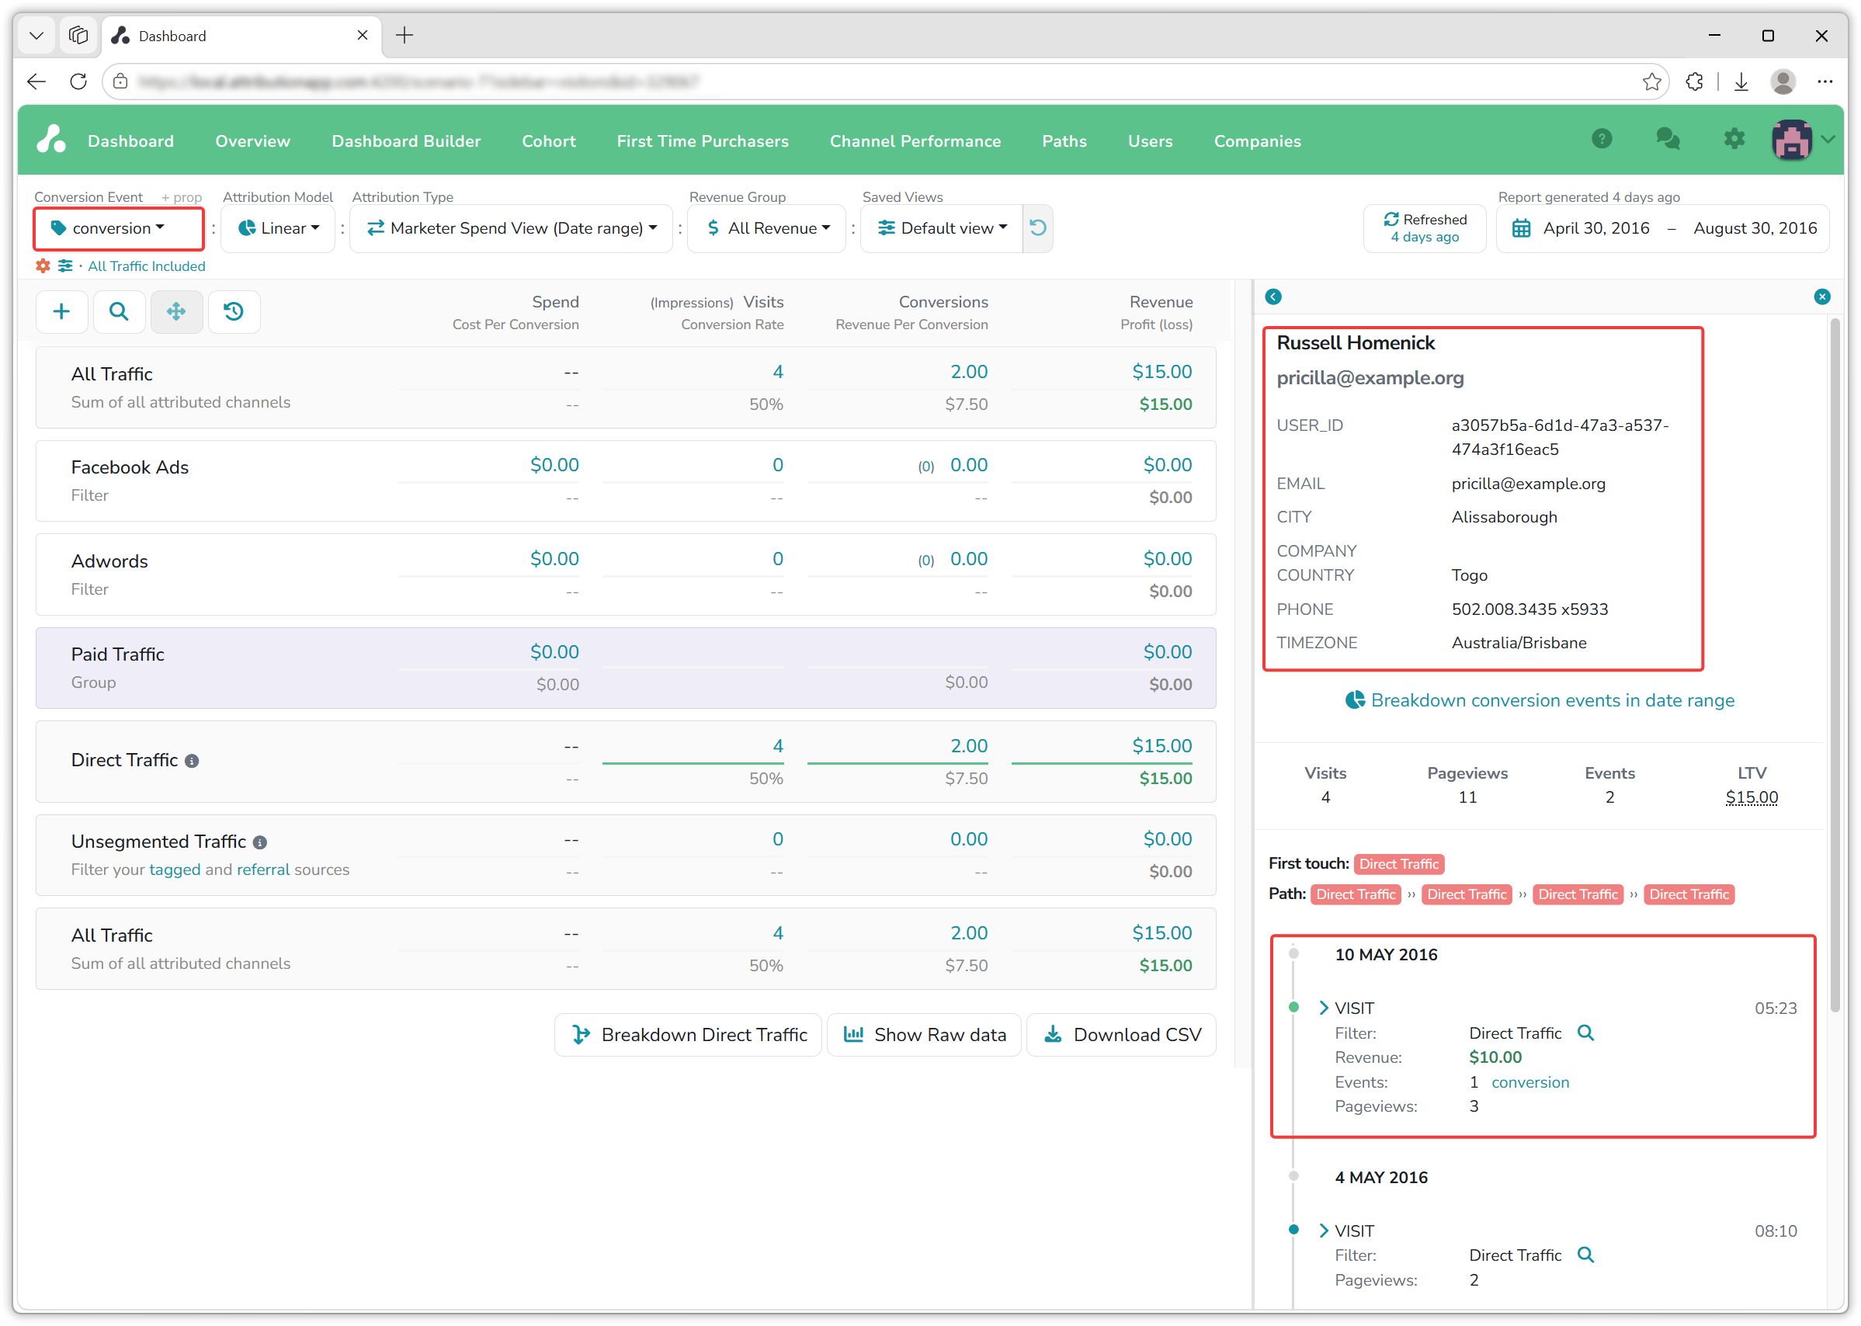
Task: Click the Refreshed 4 days ago button
Action: (1424, 228)
